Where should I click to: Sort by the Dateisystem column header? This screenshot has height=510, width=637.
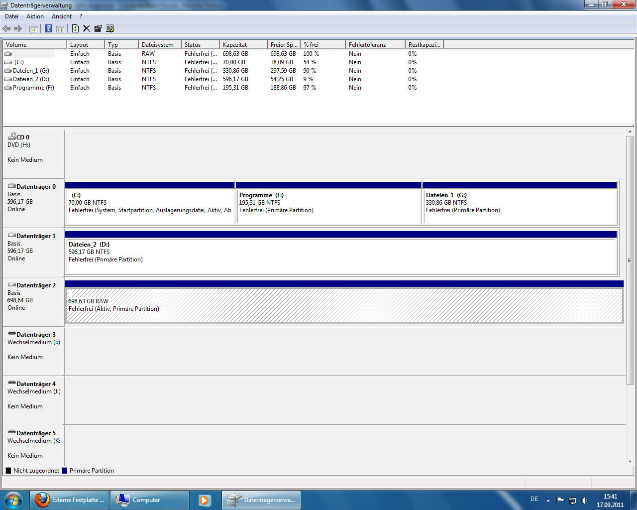click(x=160, y=44)
